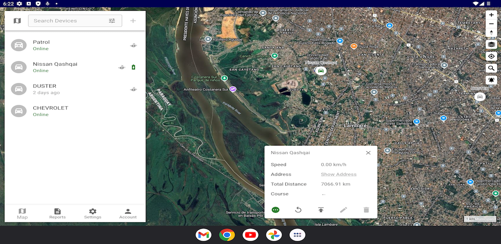Image resolution: width=501 pixels, height=244 pixels.
Task: Click the CHEVROLET car avatar icon
Action: pos(19,111)
